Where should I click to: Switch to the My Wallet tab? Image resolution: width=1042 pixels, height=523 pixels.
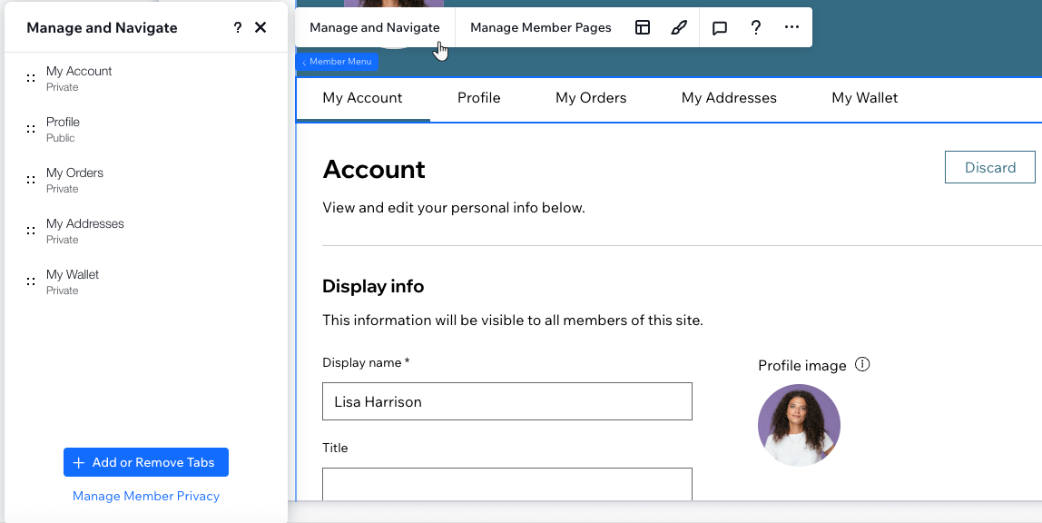click(x=864, y=97)
